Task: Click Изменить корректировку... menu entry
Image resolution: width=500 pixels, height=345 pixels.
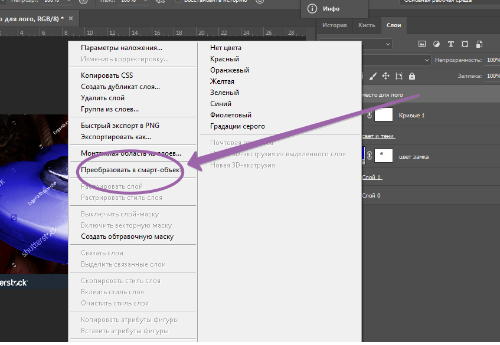Action: pos(125,59)
